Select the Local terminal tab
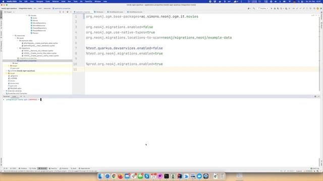 [x=14, y=97]
